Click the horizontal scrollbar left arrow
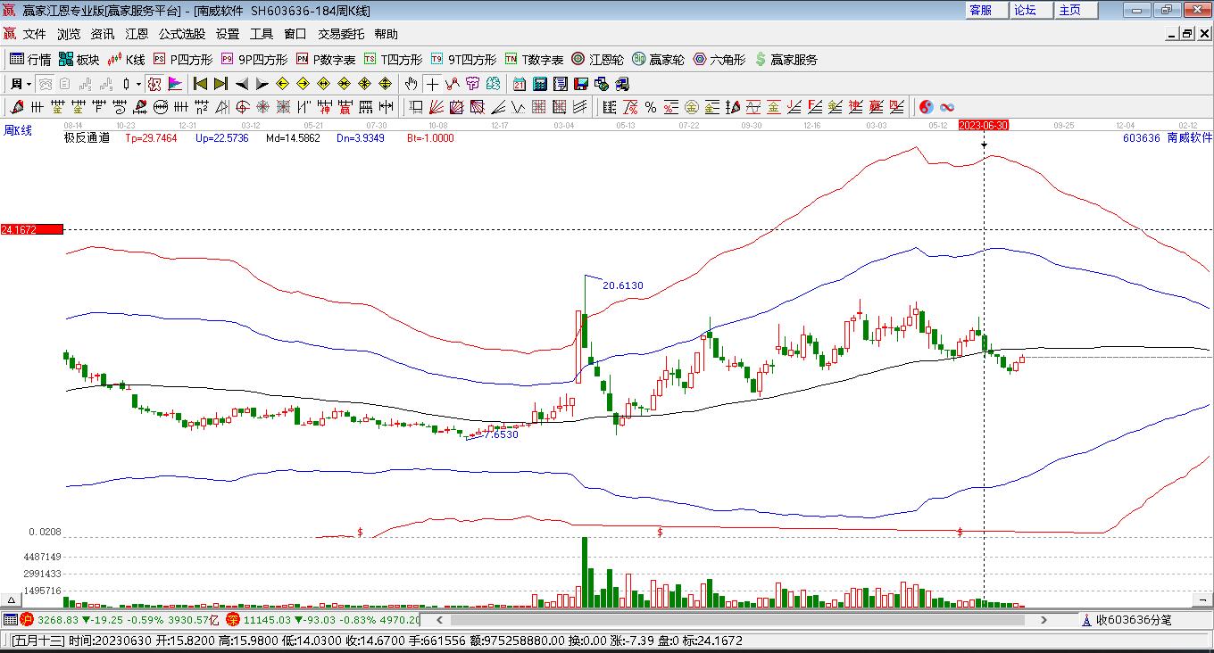This screenshot has width=1214, height=653. (439, 620)
